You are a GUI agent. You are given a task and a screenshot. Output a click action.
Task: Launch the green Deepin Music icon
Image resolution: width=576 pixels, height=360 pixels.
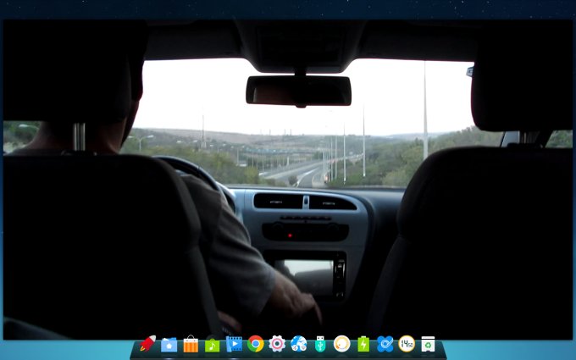pyautogui.click(x=212, y=345)
